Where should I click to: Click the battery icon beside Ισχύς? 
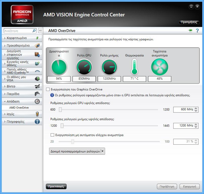point(37,114)
